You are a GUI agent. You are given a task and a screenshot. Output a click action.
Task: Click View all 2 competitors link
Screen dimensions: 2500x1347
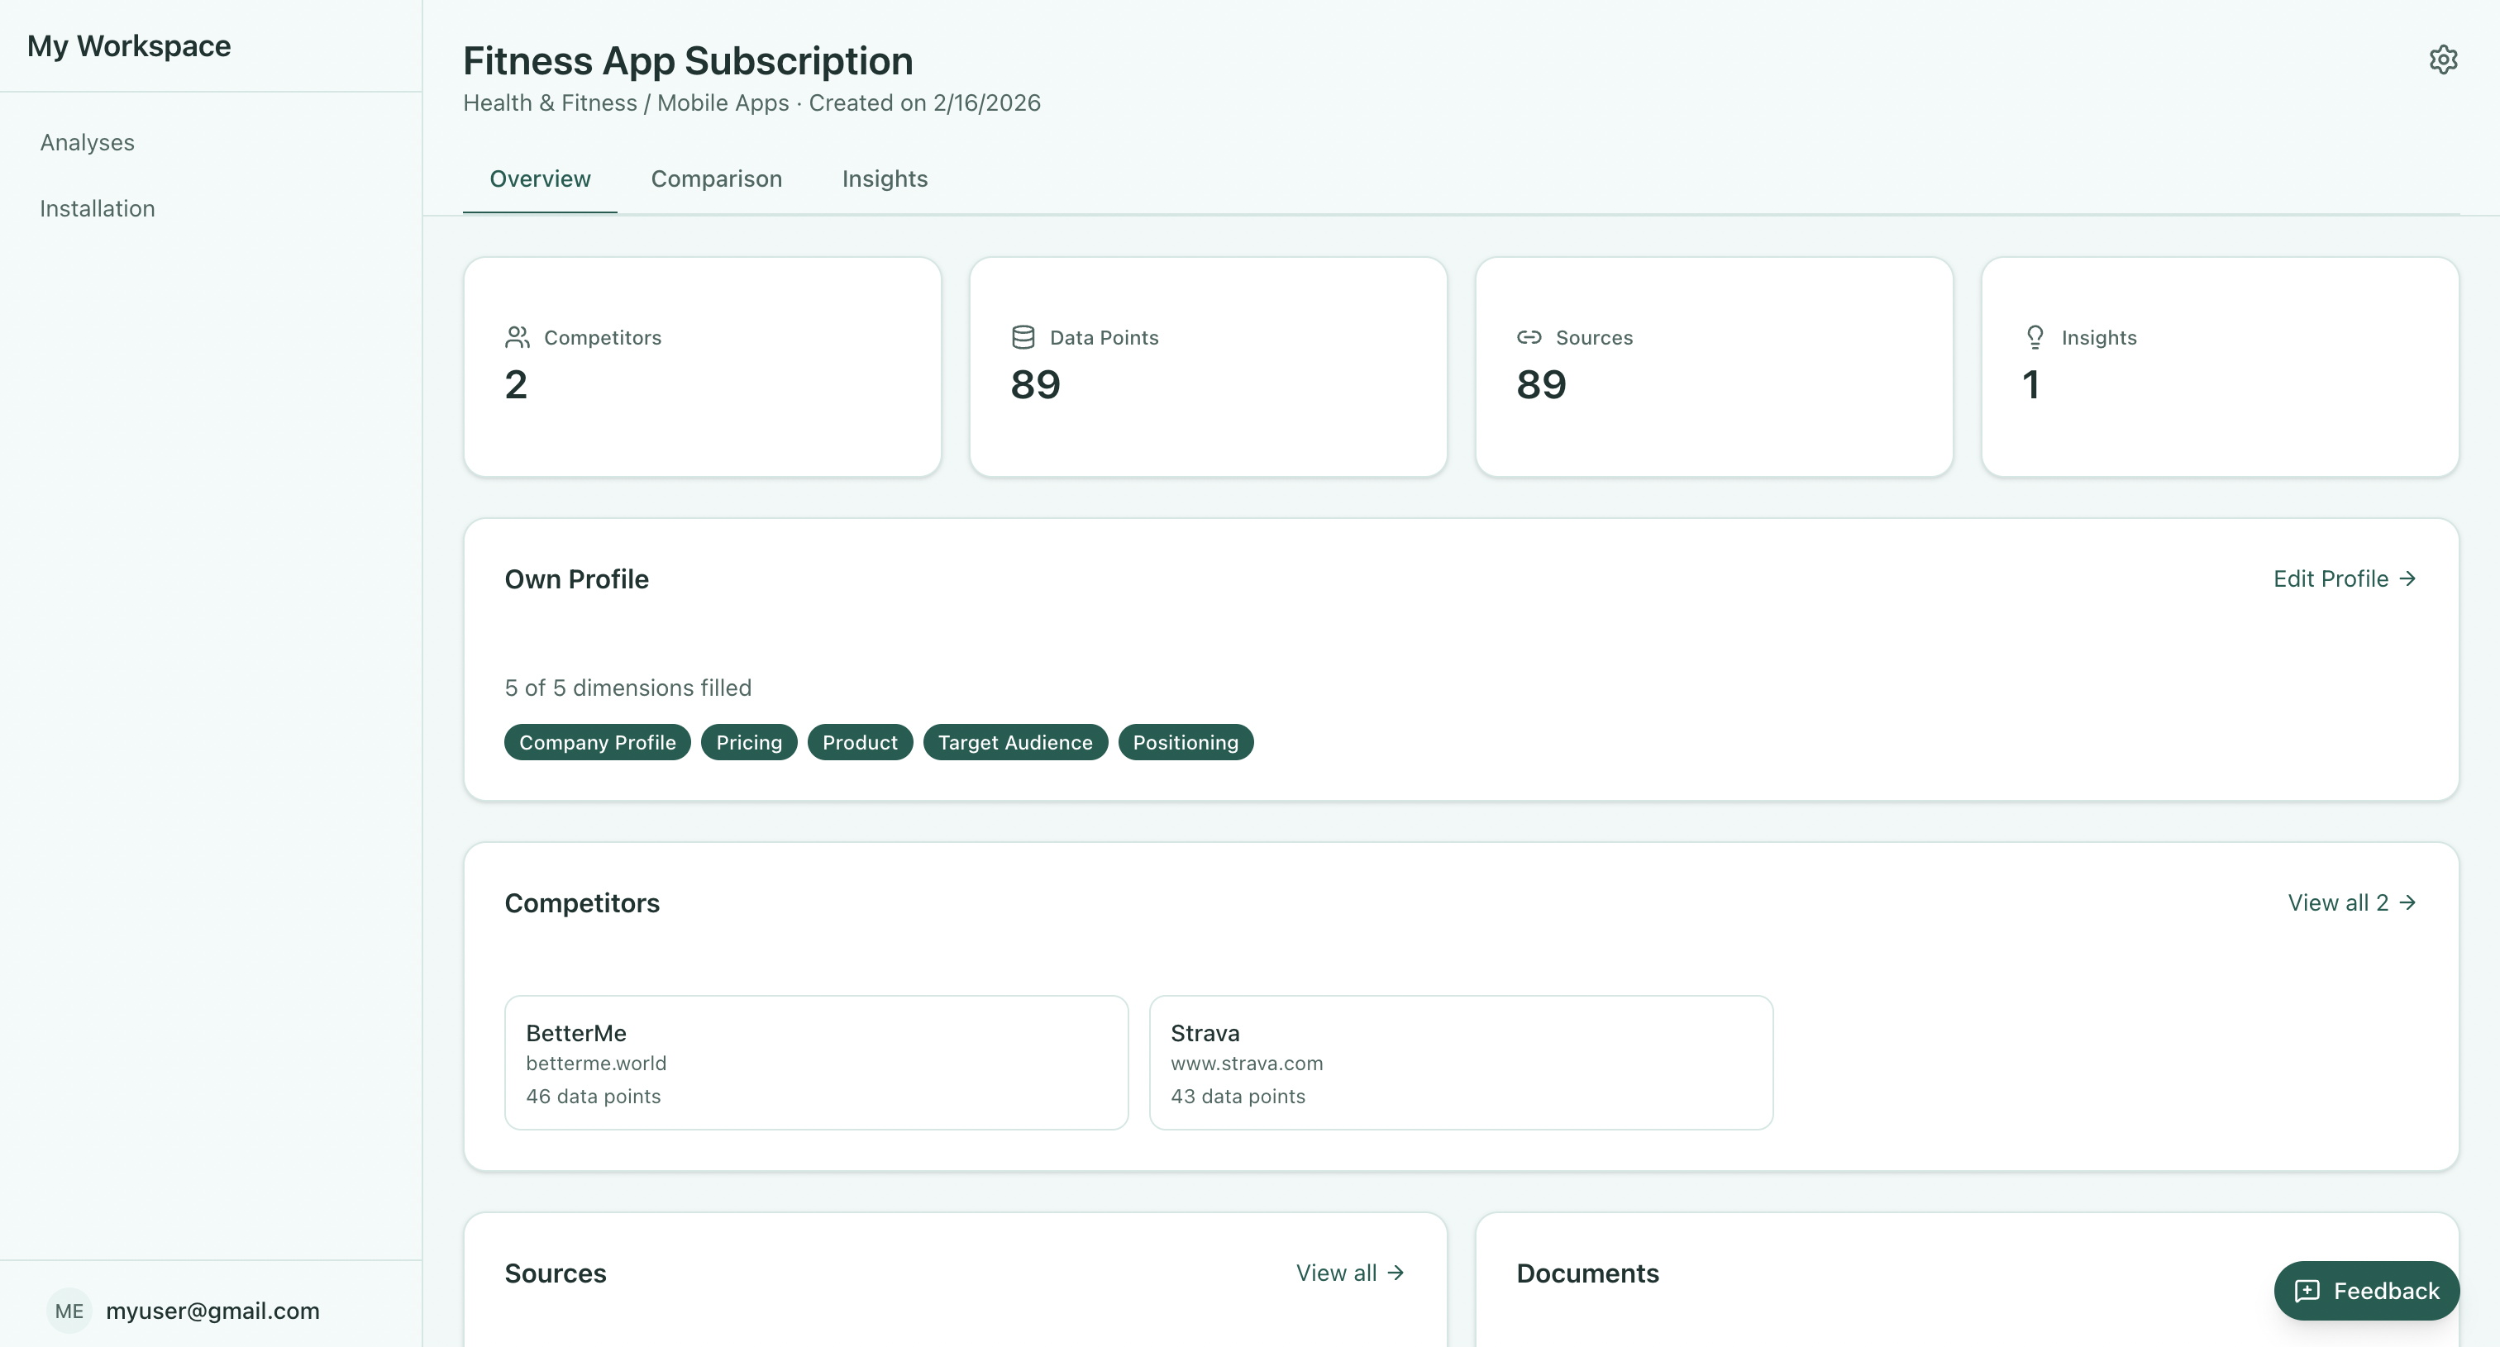[x=2350, y=903]
